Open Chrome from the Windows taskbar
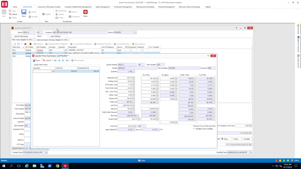This screenshot has width=301, height=169. [57, 166]
